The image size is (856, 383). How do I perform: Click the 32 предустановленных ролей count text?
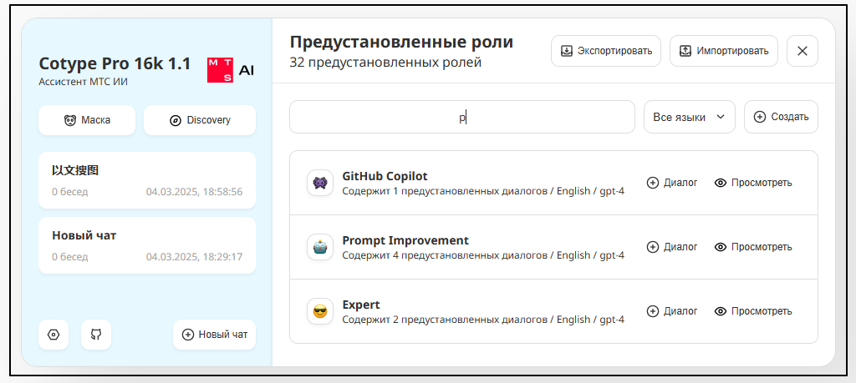[385, 63]
